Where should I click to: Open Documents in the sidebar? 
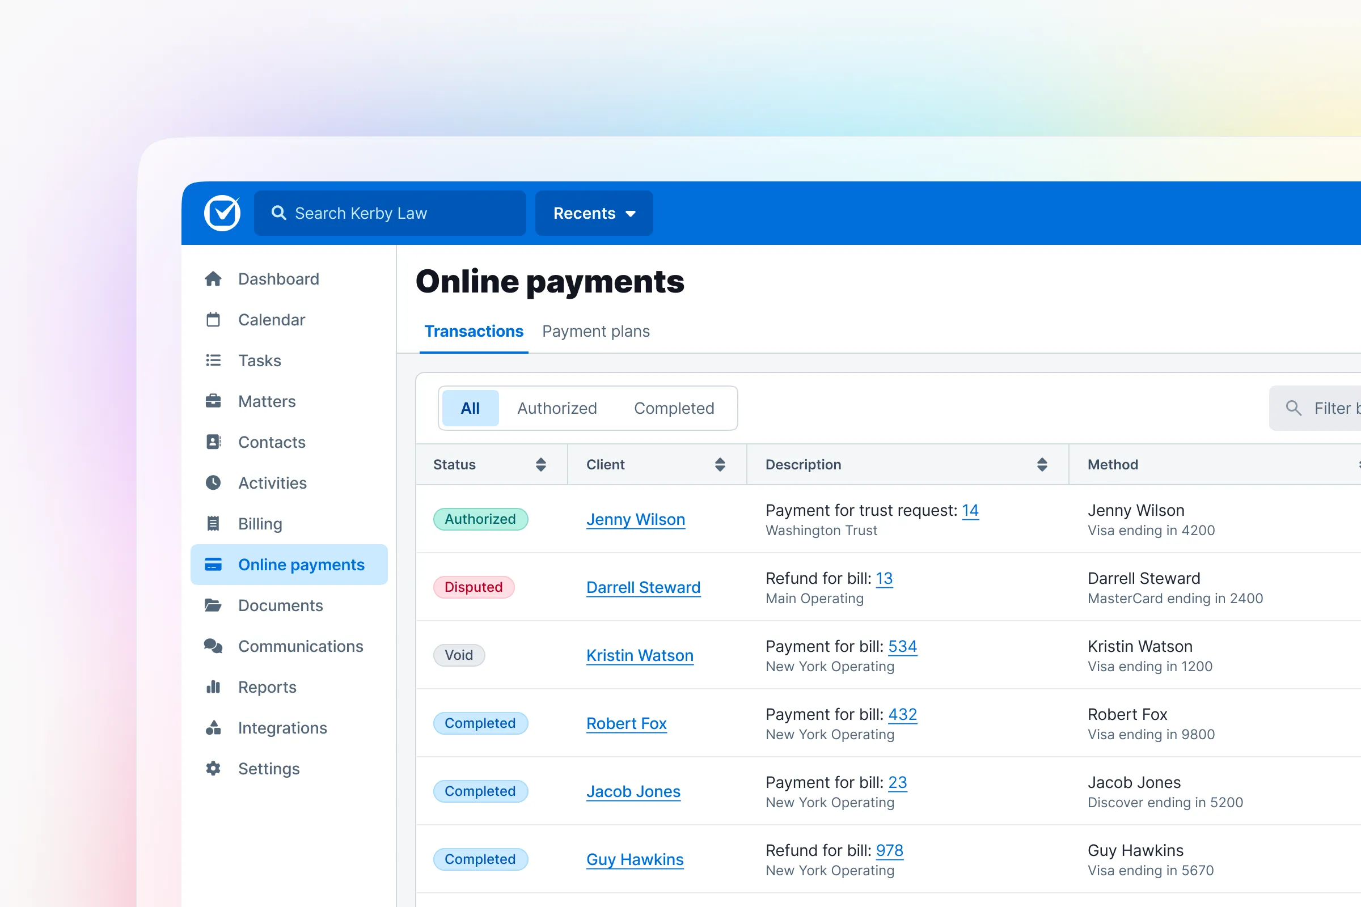(281, 605)
